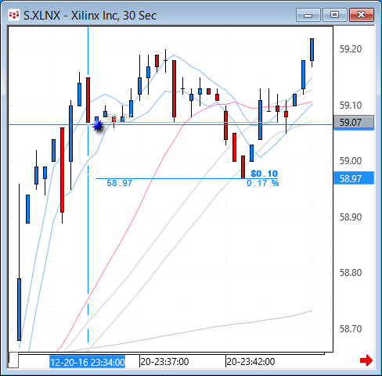Image resolution: width=382 pixels, height=376 pixels.
Task: Click the chart window icon in title bar
Action: [x=14, y=16]
